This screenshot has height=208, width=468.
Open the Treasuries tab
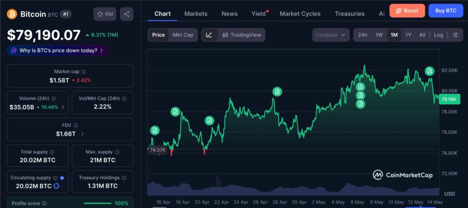(350, 14)
